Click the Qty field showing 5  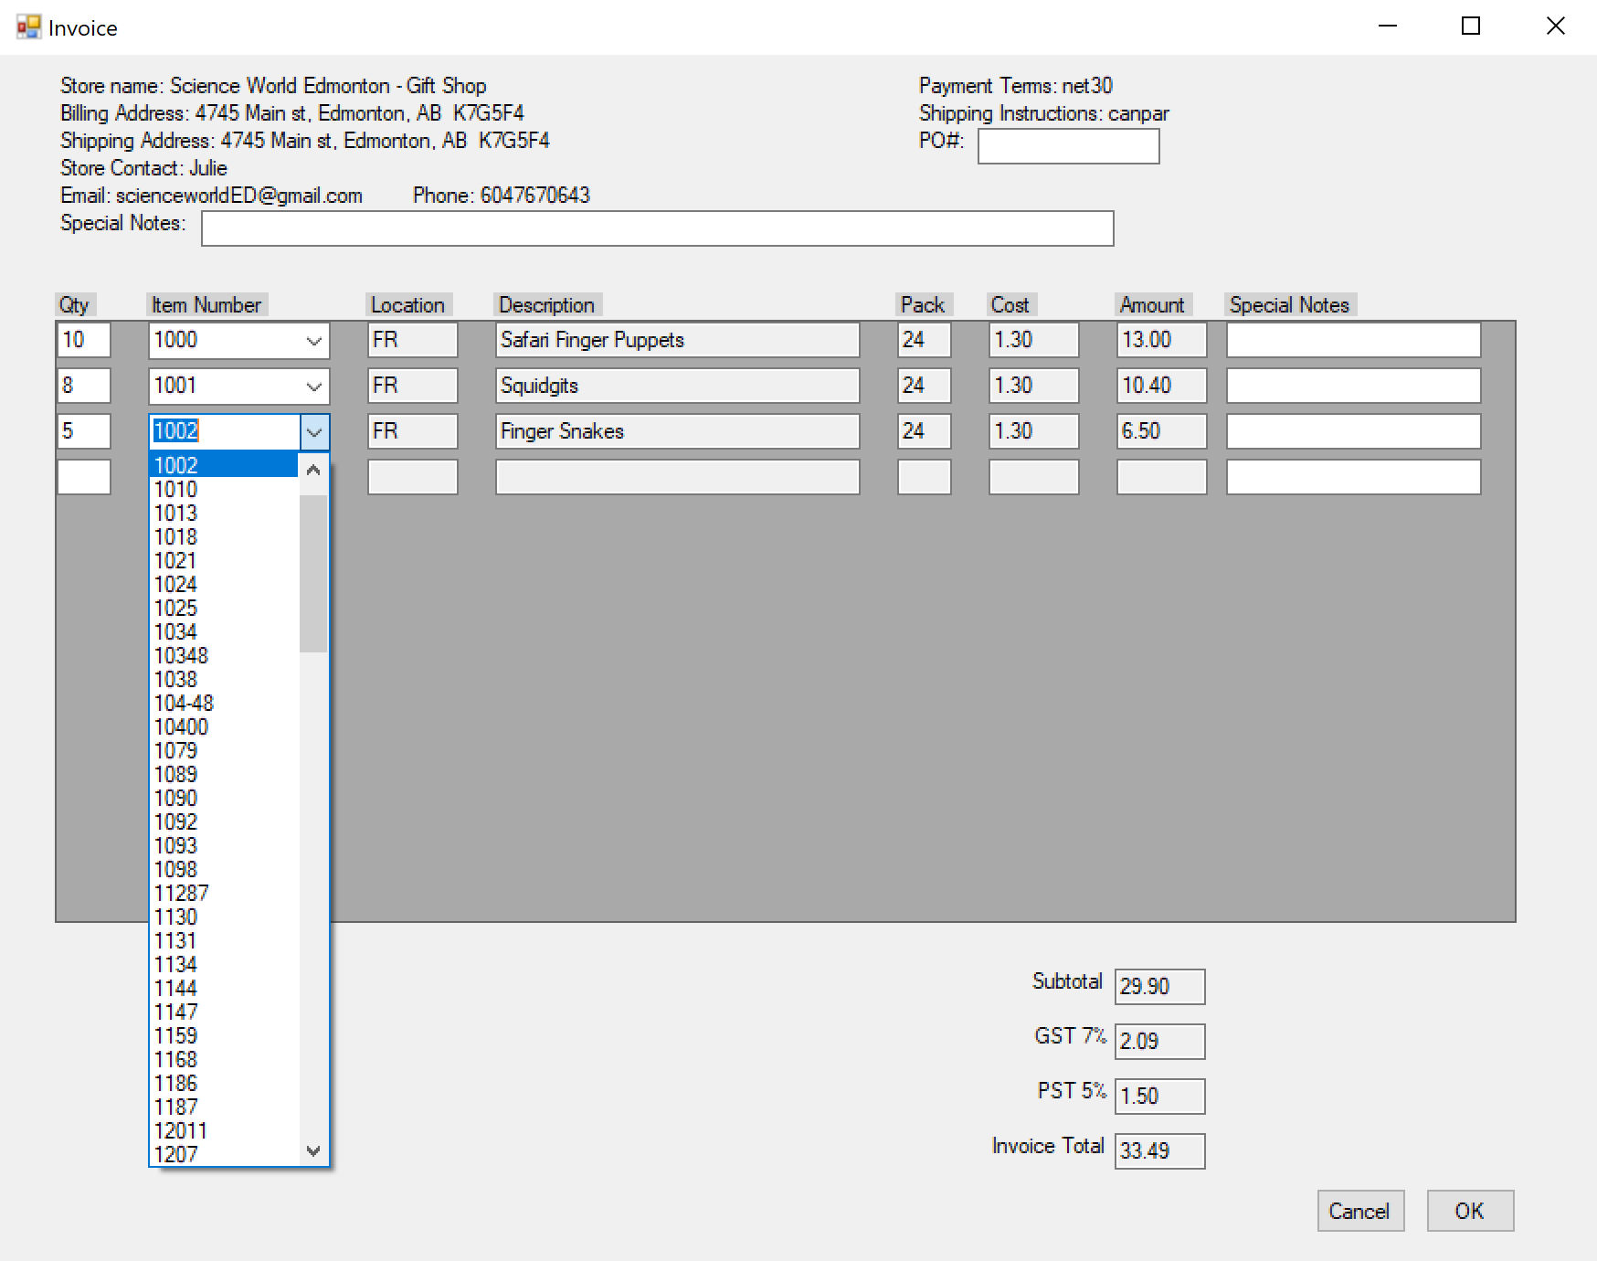click(84, 431)
